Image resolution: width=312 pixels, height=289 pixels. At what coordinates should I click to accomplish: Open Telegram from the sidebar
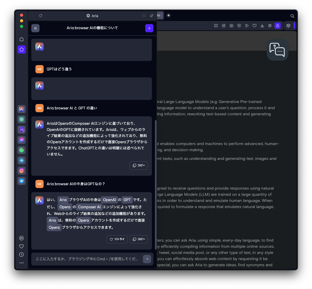click(22, 160)
